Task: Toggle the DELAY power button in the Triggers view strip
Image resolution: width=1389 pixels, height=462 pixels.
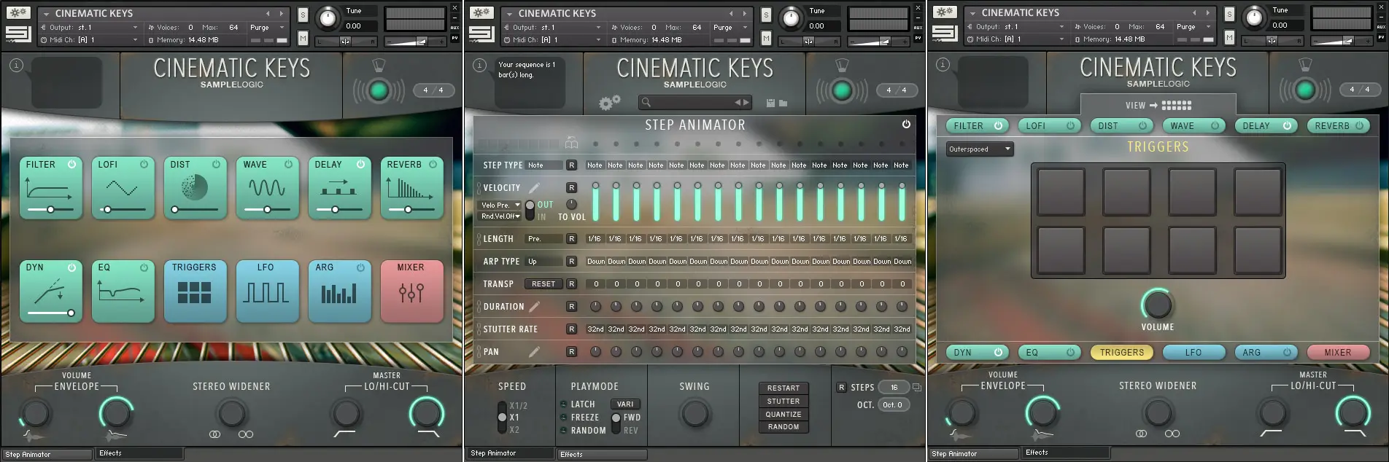Action: [x=1287, y=125]
